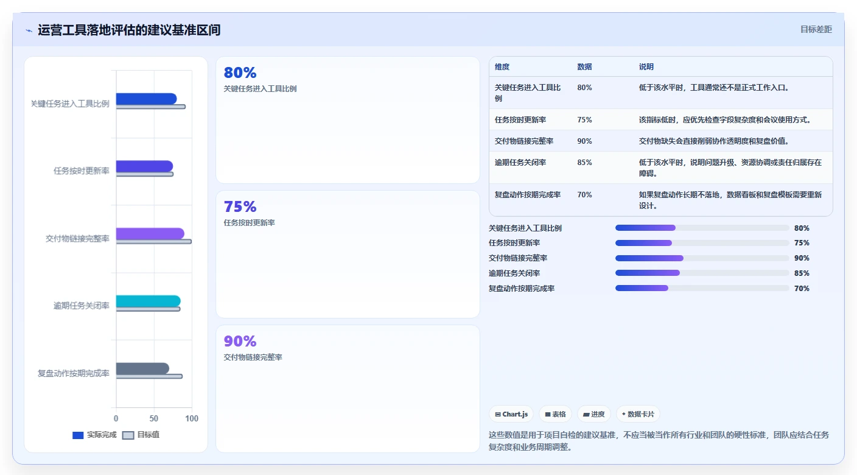Screen dimensions: 857x475
Task: Click the 进度 tag pill
Action: 593,414
